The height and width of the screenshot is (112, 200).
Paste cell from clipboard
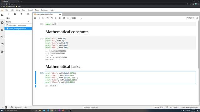(x=52, y=18)
